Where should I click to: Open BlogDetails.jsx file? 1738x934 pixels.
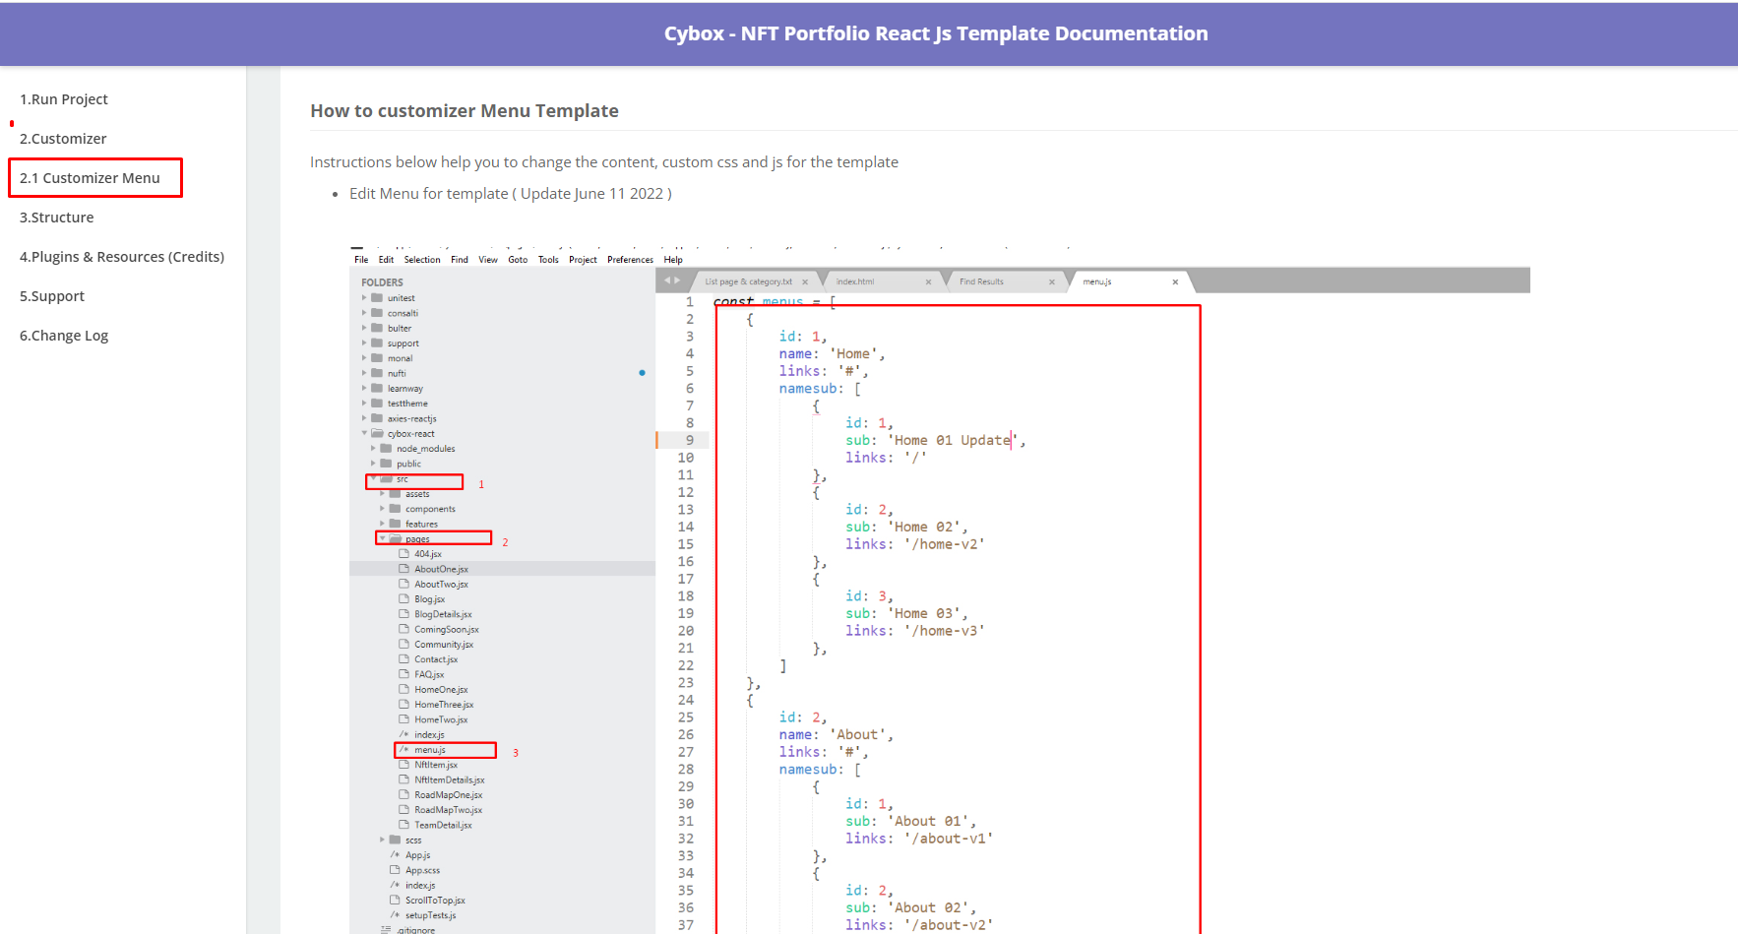443,614
